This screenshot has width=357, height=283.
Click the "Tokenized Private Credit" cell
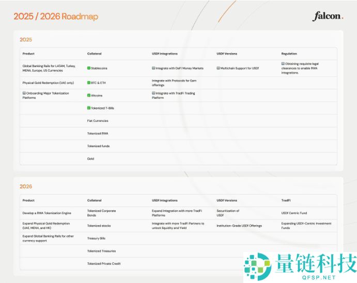(104, 264)
